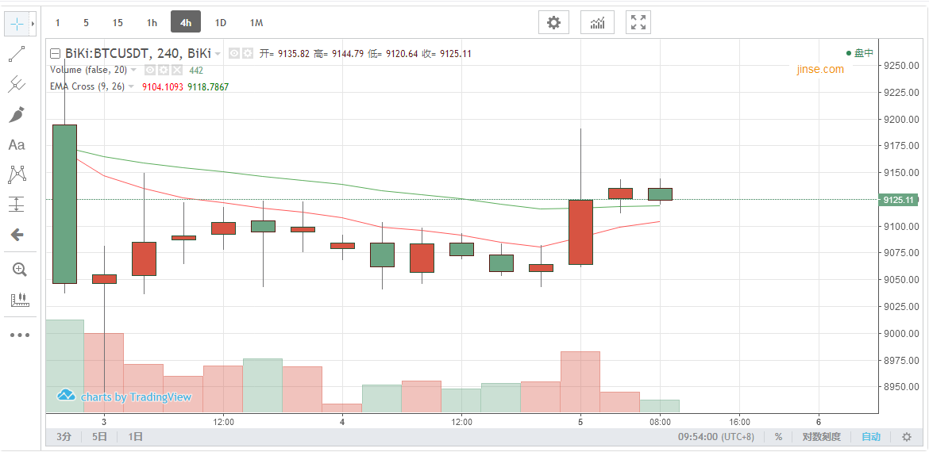This screenshot has width=929, height=452.
Task: Remove the Volume indicator with X
Action: tap(176, 70)
